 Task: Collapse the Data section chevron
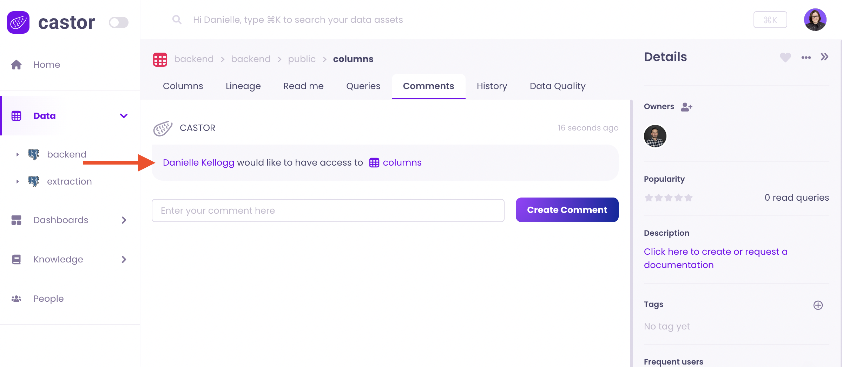point(124,116)
